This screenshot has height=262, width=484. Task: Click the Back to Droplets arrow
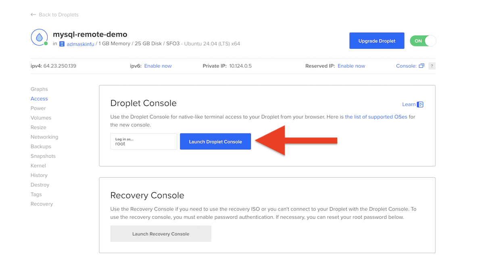click(x=33, y=15)
